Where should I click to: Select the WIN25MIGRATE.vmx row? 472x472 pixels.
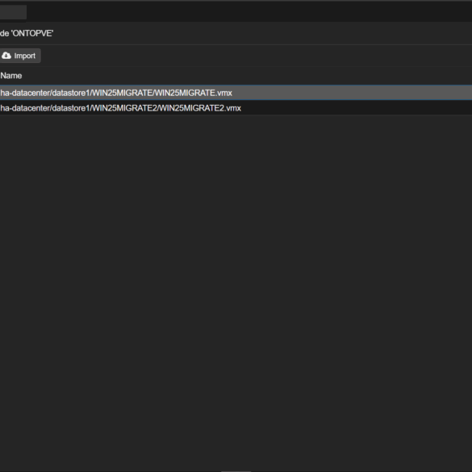(236, 93)
